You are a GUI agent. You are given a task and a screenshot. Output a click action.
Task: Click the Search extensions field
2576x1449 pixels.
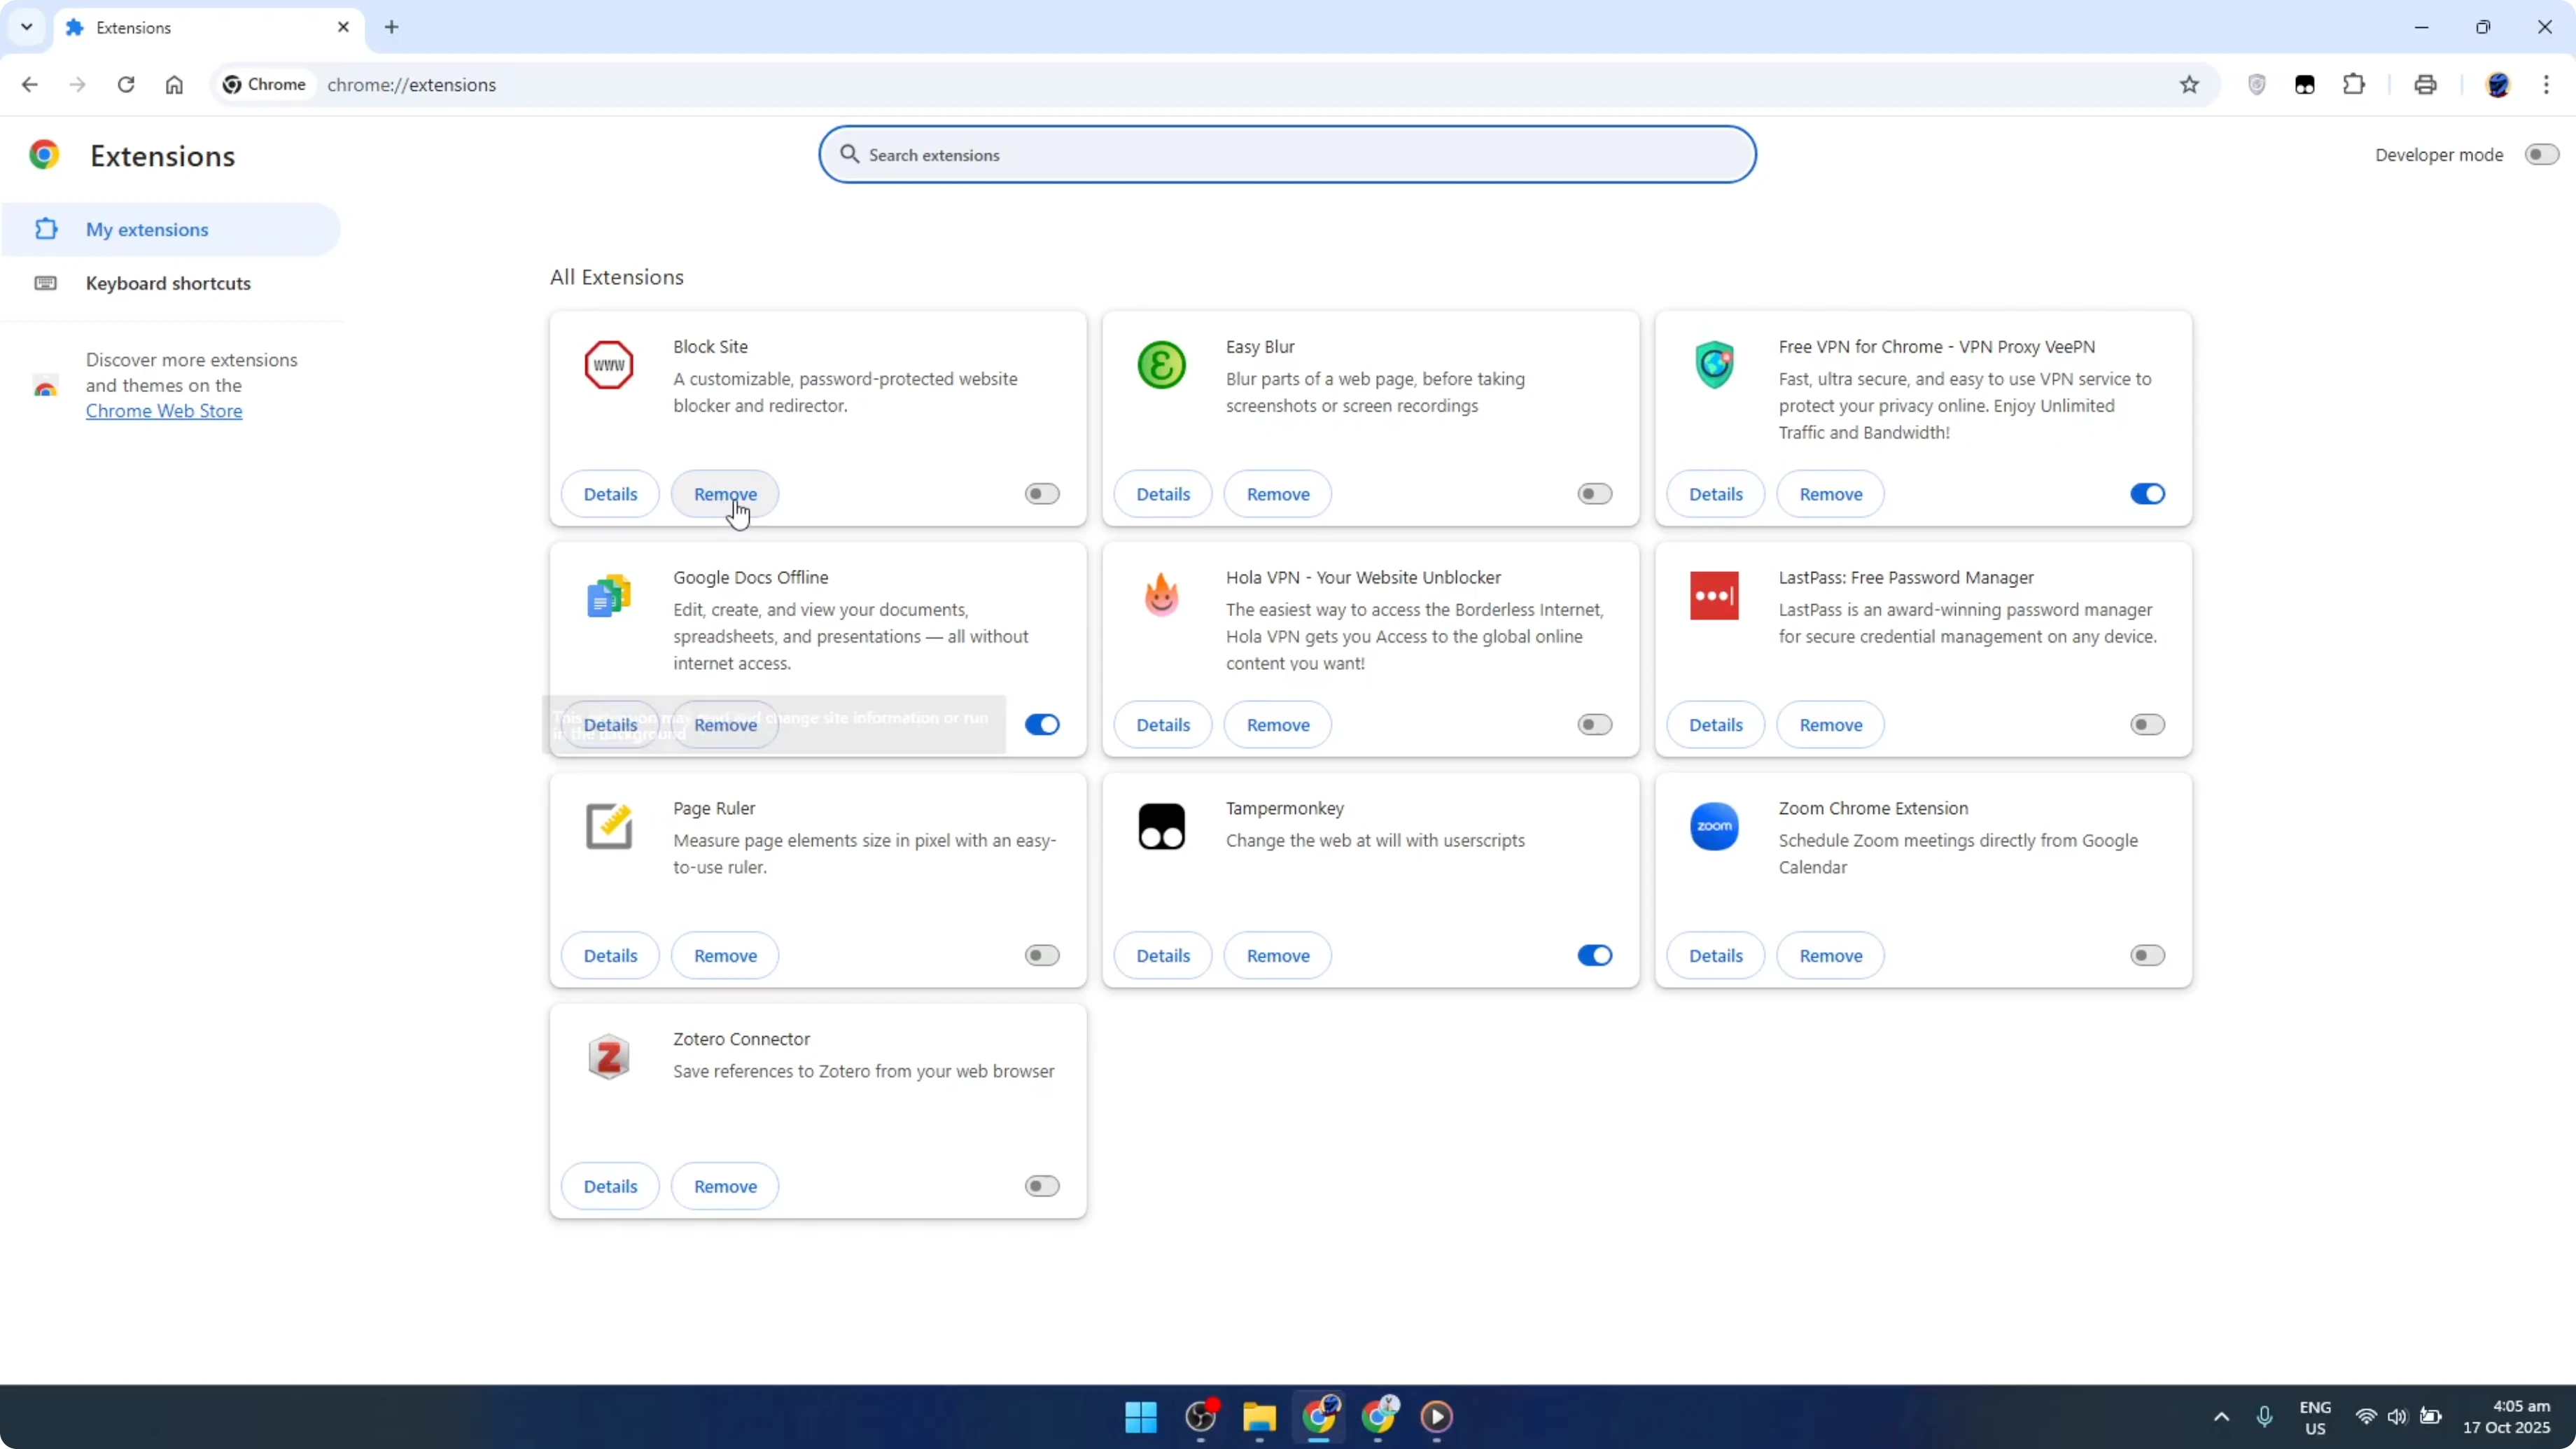click(x=1287, y=155)
